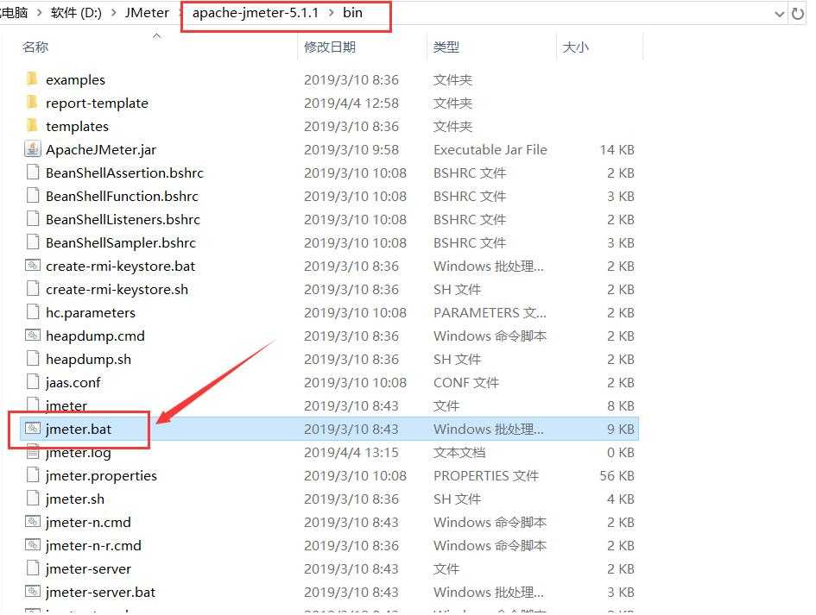Click the examples folder icon
Image resolution: width=816 pixels, height=615 pixels.
32,79
